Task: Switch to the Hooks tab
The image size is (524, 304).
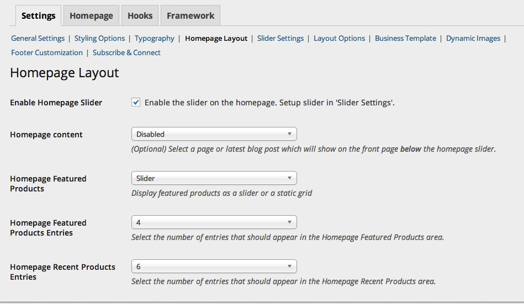Action: 140,15
